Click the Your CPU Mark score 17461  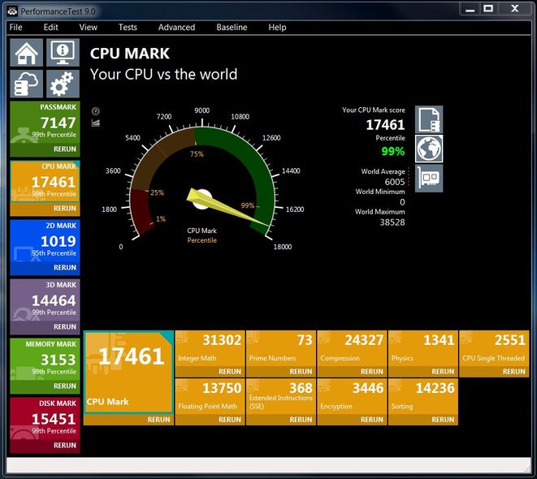coord(385,125)
